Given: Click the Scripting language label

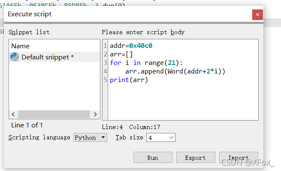Looking at the screenshot, I should pyautogui.click(x=39, y=138).
